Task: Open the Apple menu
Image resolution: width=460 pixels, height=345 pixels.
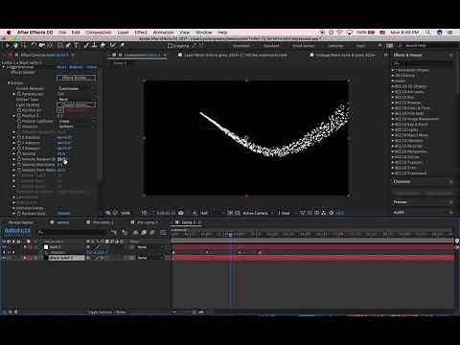Action: (9, 33)
